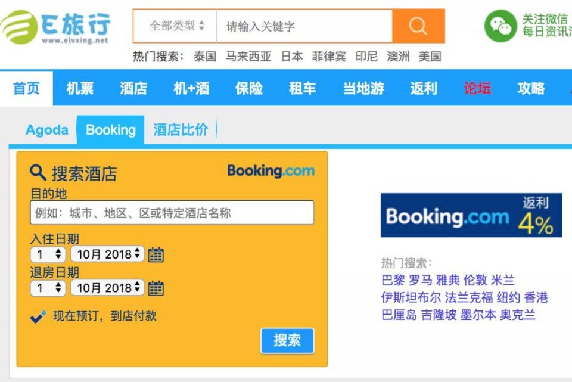Open the 酒店 hotels menu

133,88
